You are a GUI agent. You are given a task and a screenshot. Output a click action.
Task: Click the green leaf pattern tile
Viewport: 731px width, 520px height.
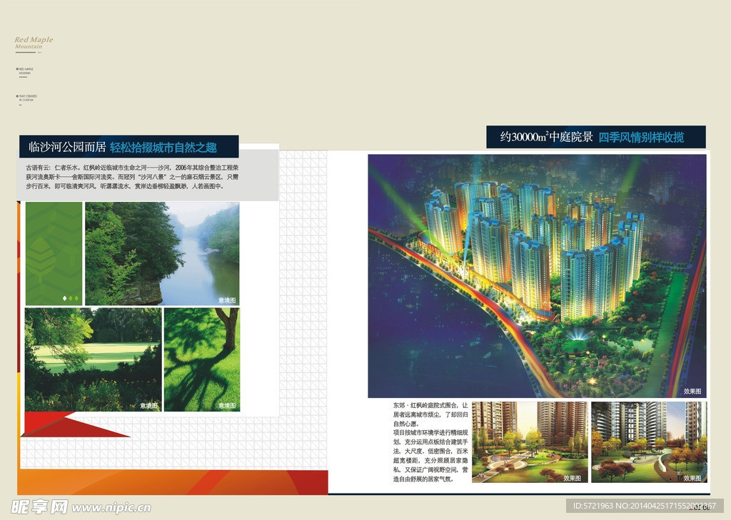pyautogui.click(x=54, y=253)
